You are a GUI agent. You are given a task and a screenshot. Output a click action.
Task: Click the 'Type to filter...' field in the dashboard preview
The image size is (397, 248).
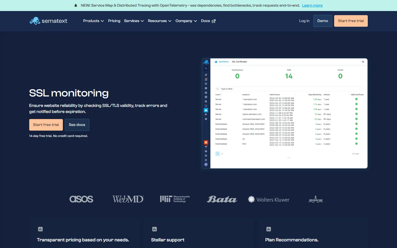(289, 89)
